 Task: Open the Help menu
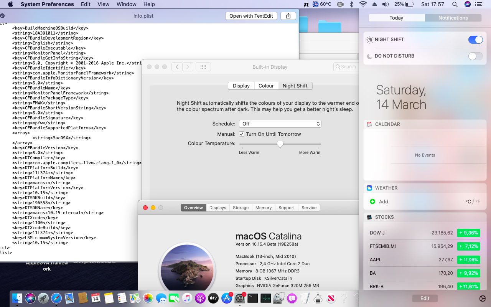point(149,4)
